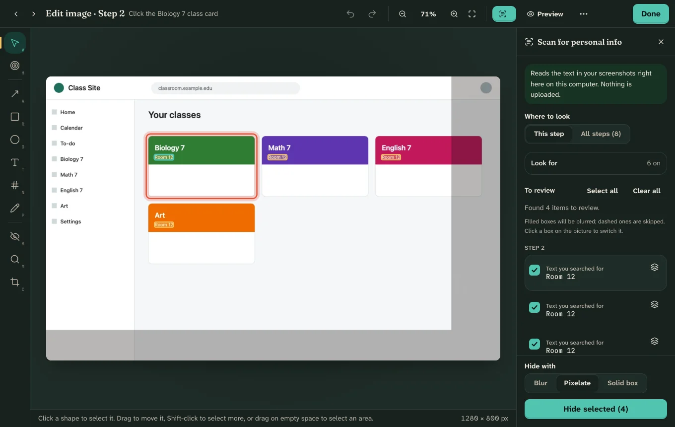675x427 pixels.
Task: Click Clear all in To review
Action: (647, 191)
